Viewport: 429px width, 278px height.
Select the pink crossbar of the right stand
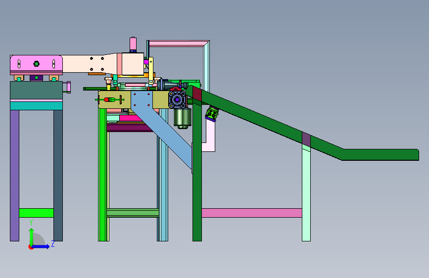(x=252, y=213)
